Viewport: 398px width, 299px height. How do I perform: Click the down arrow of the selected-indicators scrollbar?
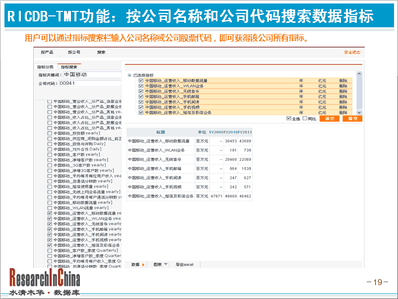click(x=359, y=112)
